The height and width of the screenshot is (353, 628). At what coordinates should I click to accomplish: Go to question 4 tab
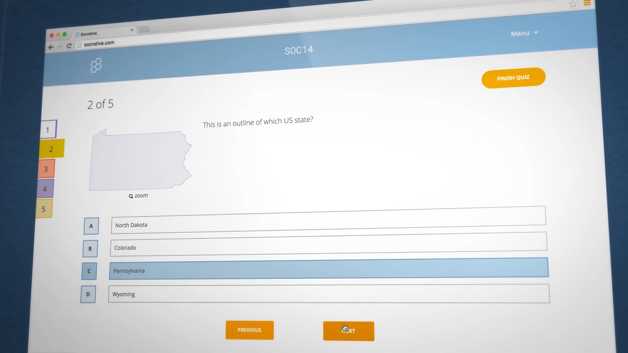click(x=45, y=189)
